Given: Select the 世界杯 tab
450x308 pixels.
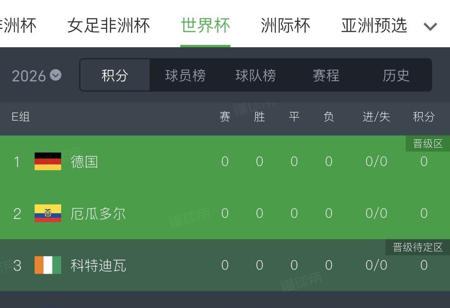Looking at the screenshot, I should click(x=205, y=26).
